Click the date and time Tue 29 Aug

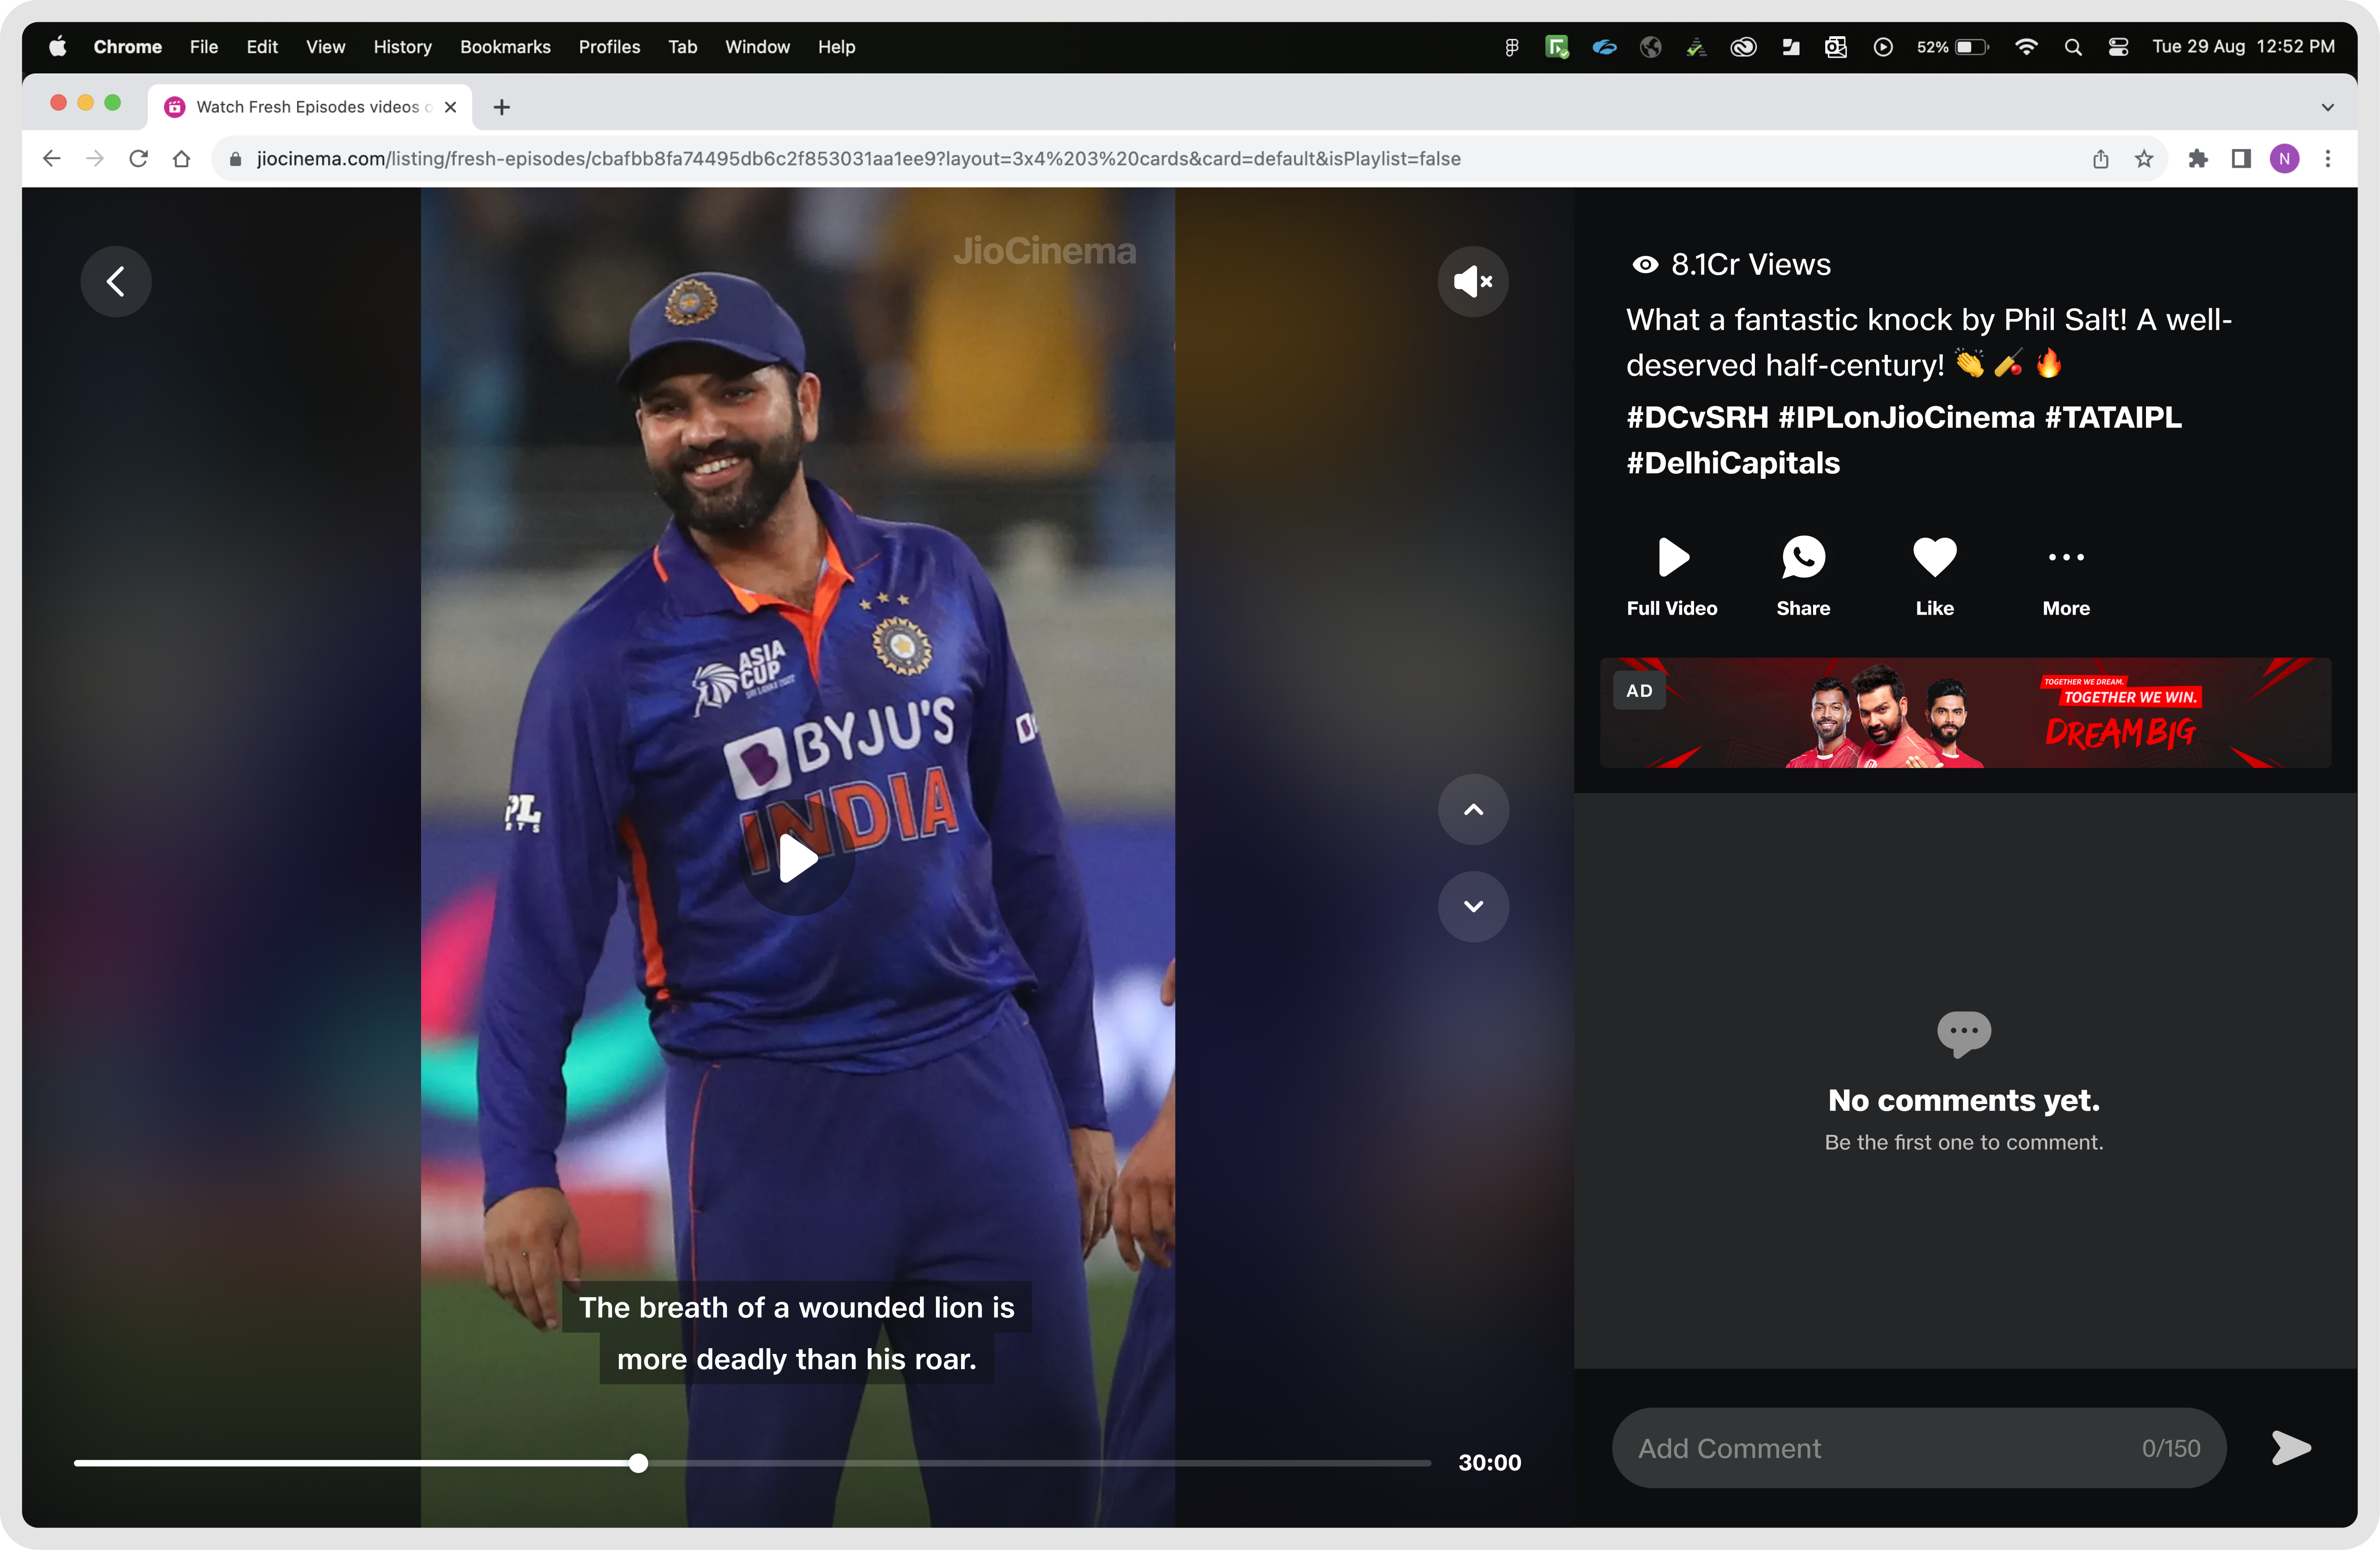click(x=2243, y=47)
